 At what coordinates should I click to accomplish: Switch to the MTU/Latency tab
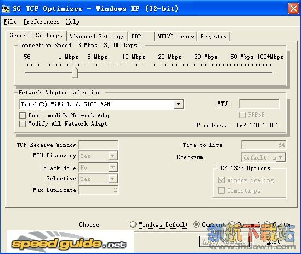[x=175, y=36]
